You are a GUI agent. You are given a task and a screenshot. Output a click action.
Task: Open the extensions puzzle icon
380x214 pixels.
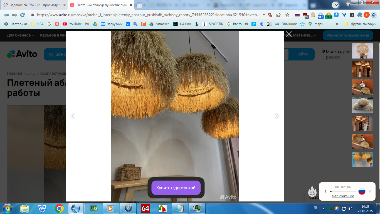360,15
